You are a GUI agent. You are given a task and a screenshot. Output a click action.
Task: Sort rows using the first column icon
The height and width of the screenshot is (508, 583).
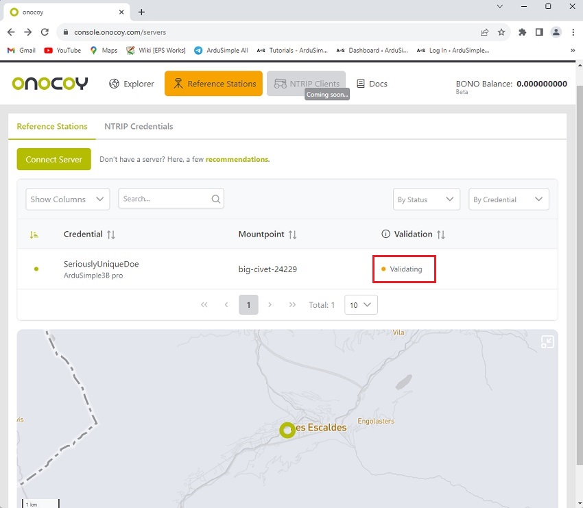click(34, 234)
